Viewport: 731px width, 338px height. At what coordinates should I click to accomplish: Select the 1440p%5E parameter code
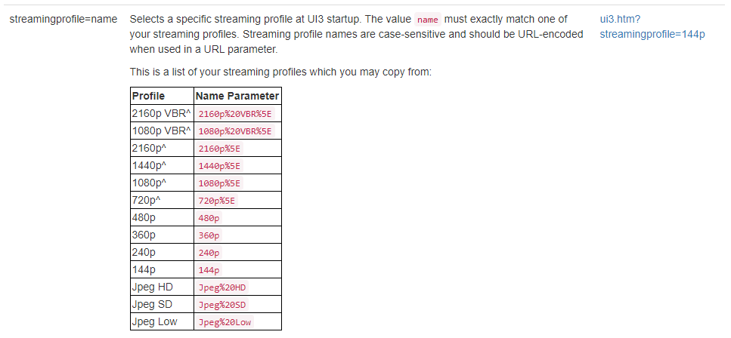click(x=219, y=166)
